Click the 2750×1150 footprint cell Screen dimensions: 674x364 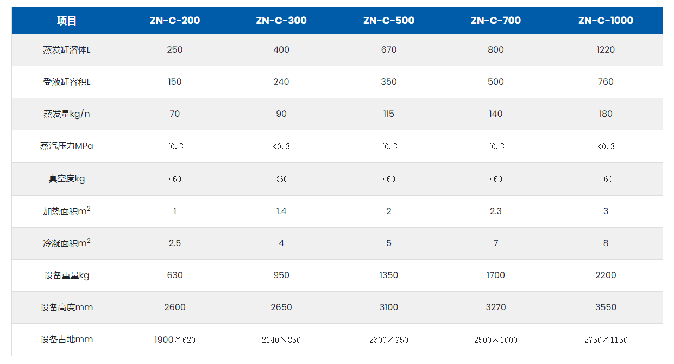coord(606,340)
